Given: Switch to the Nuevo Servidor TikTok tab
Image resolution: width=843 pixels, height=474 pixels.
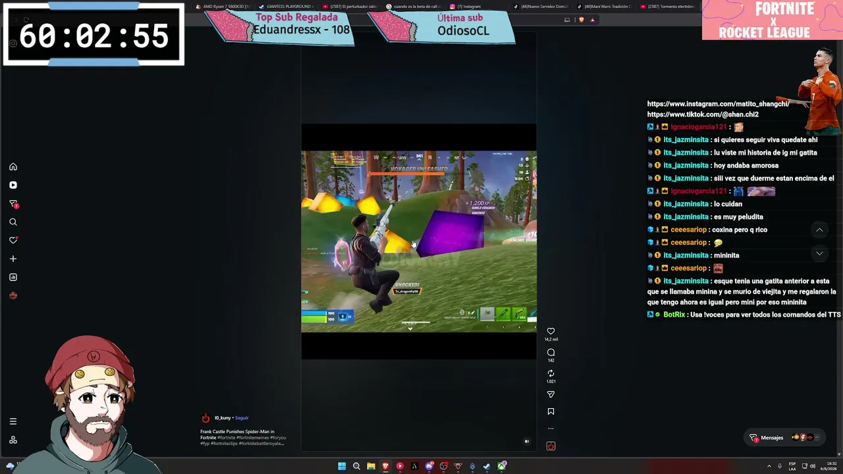Looking at the screenshot, I should pos(540,7).
